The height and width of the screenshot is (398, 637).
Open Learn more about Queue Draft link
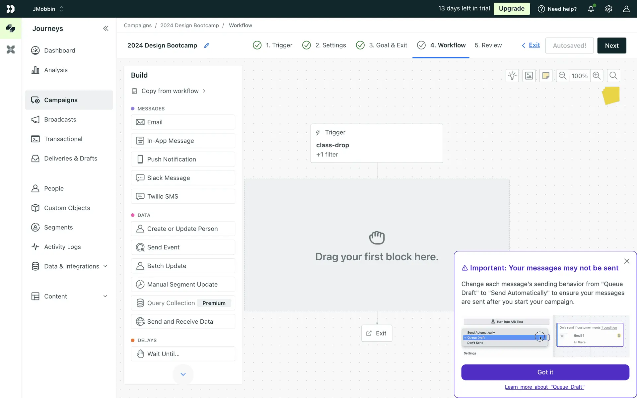(545, 387)
